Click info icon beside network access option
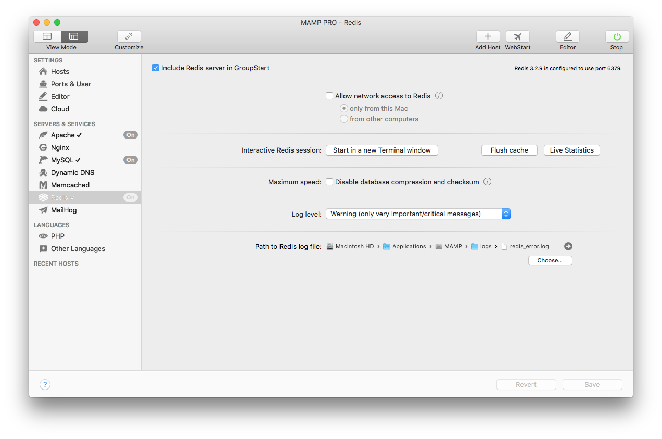The image size is (662, 439). pos(439,96)
